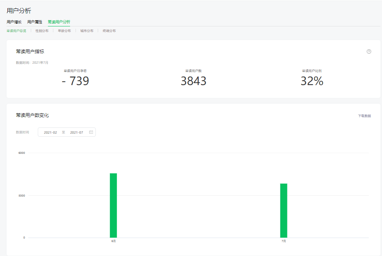Select the 常读用户总览 sub-tab
The height and width of the screenshot is (256, 382).
16,31
